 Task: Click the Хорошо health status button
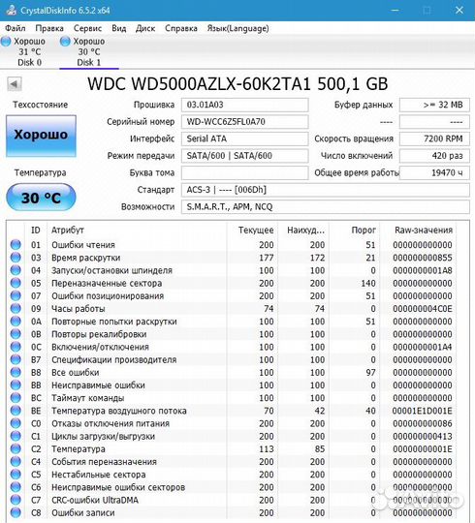(41, 136)
